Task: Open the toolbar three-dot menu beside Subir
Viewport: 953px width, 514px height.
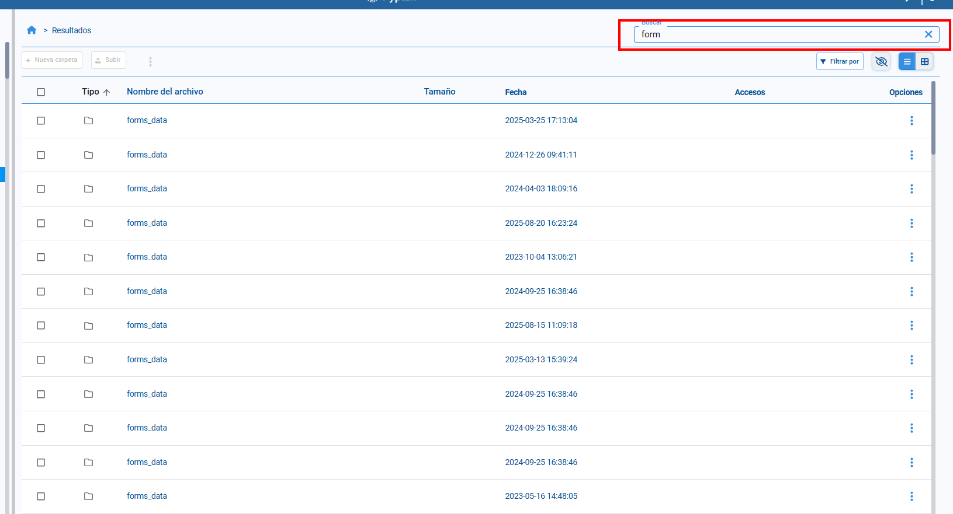Action: (150, 61)
